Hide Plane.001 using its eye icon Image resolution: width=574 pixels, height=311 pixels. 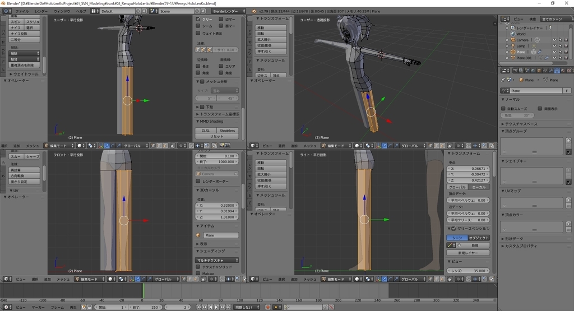click(554, 58)
